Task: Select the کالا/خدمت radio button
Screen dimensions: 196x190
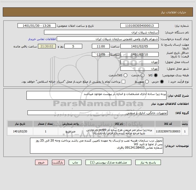Action: pyautogui.click(x=125, y=75)
